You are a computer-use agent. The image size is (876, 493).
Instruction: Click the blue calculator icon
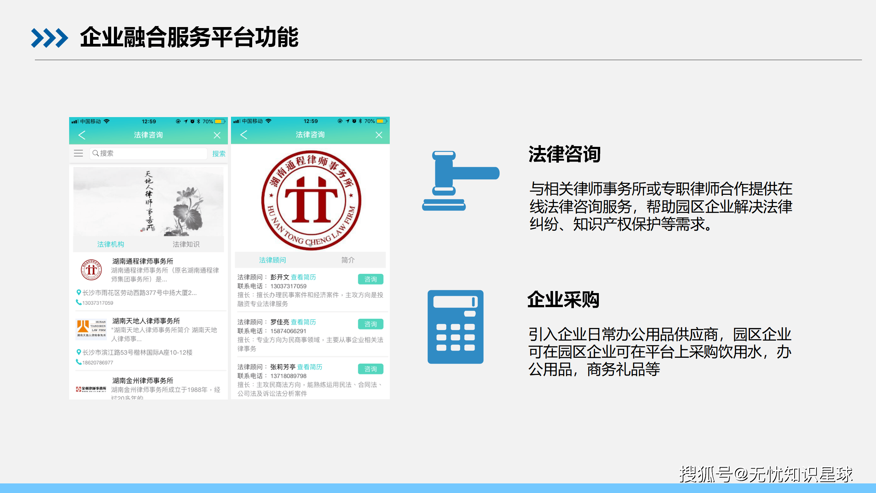[x=455, y=327]
